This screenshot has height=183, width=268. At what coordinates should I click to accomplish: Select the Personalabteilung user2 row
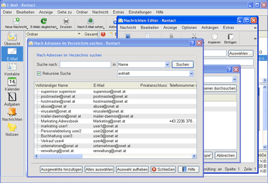point(115,131)
